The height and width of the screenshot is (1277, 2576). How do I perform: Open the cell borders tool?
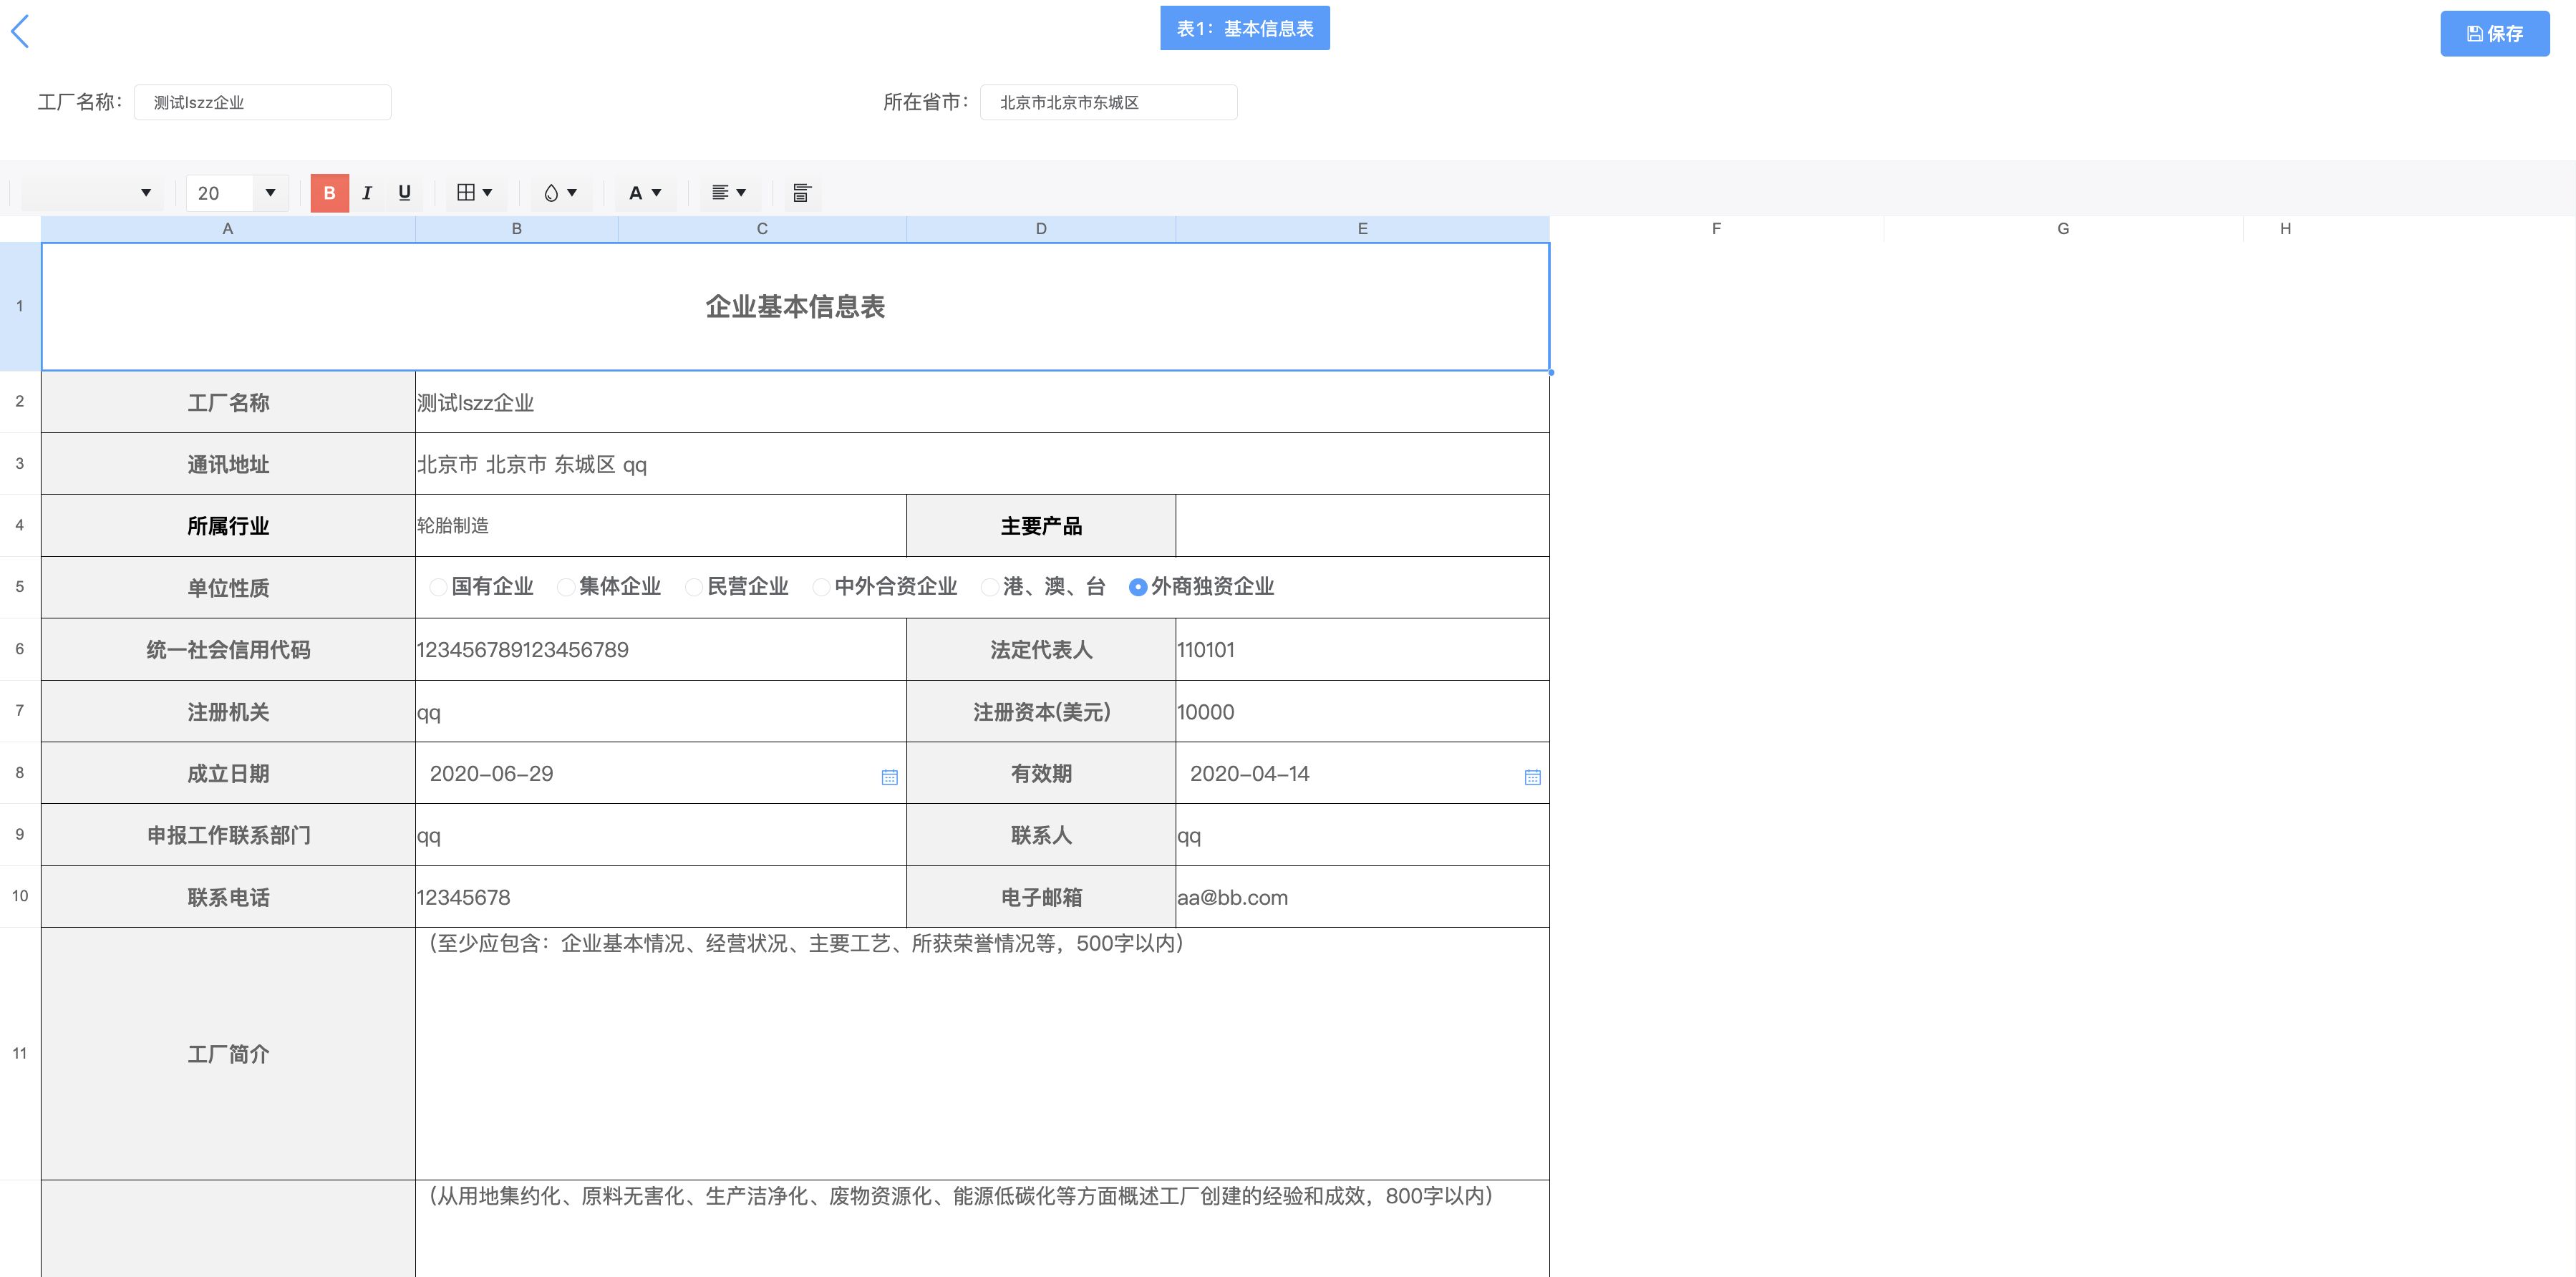(x=474, y=193)
